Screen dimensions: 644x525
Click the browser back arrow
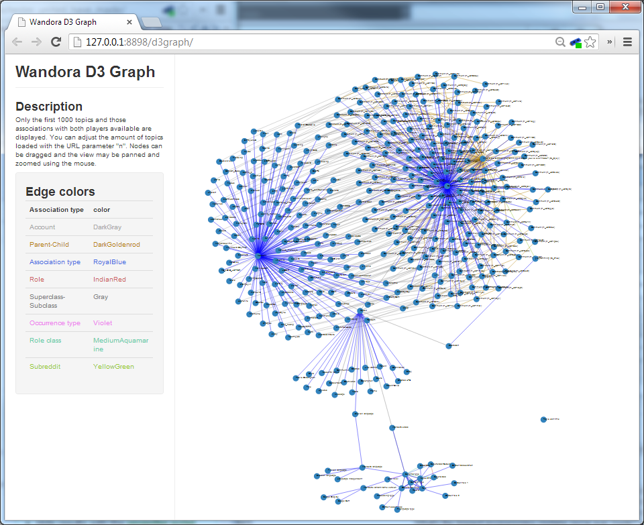pos(17,42)
